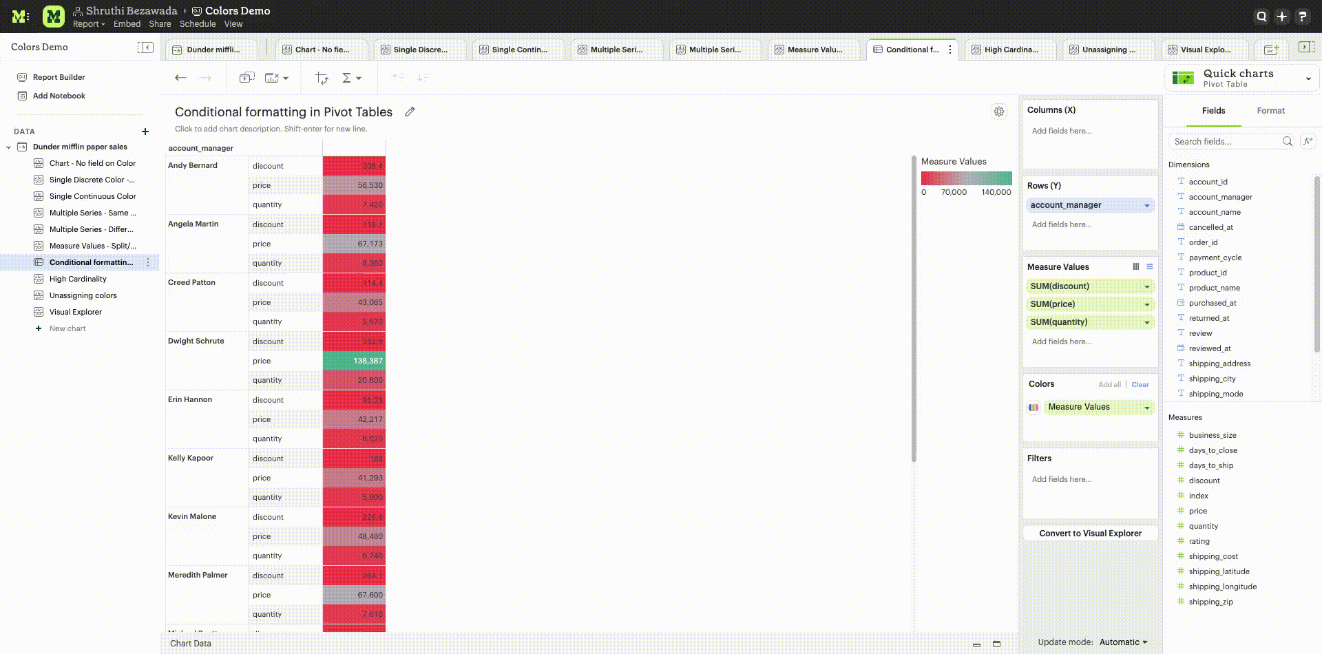Click the undo back arrow in toolbar
The image size is (1322, 654).
tap(180, 78)
